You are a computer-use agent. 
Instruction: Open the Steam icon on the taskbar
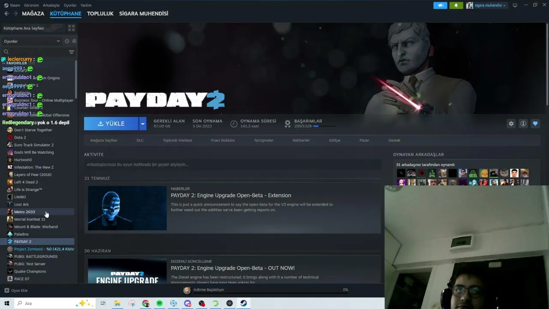tap(244, 303)
